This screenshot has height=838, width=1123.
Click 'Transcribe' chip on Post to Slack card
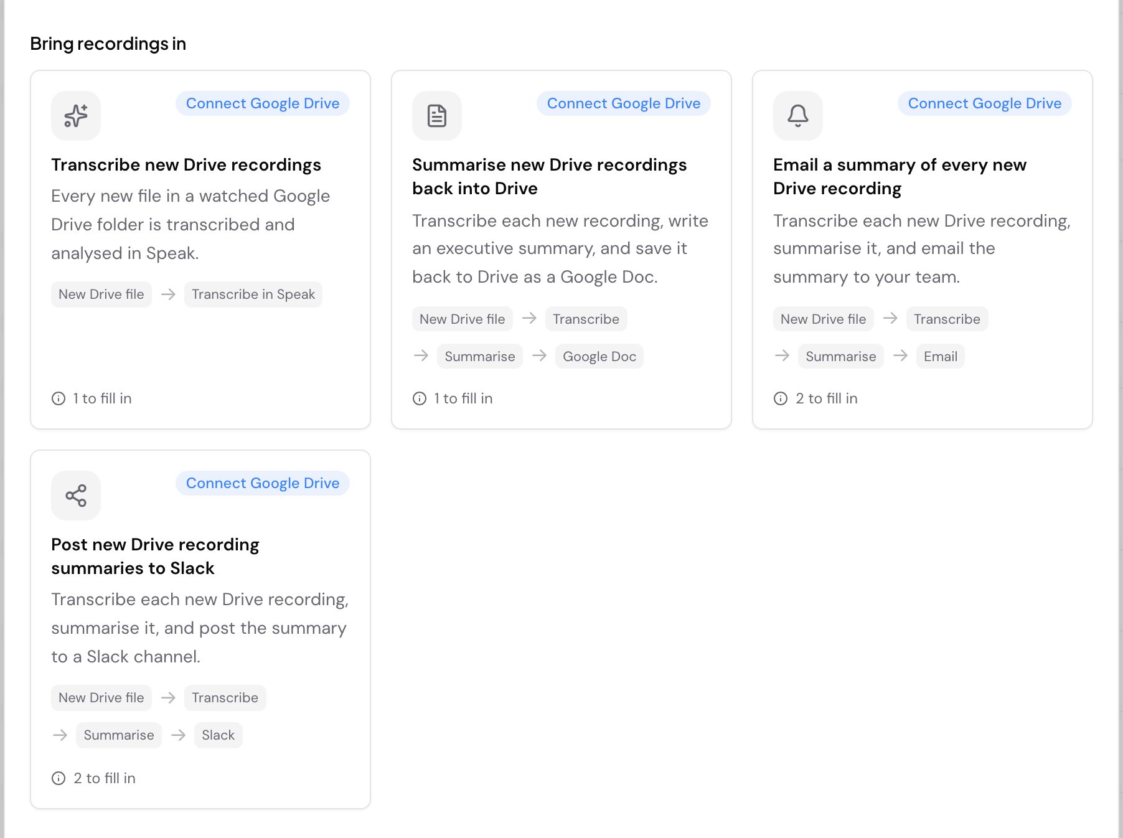(225, 698)
